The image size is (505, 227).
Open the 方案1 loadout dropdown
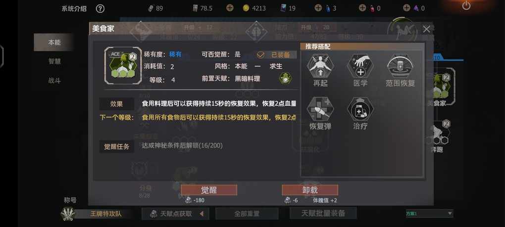tap(429, 214)
